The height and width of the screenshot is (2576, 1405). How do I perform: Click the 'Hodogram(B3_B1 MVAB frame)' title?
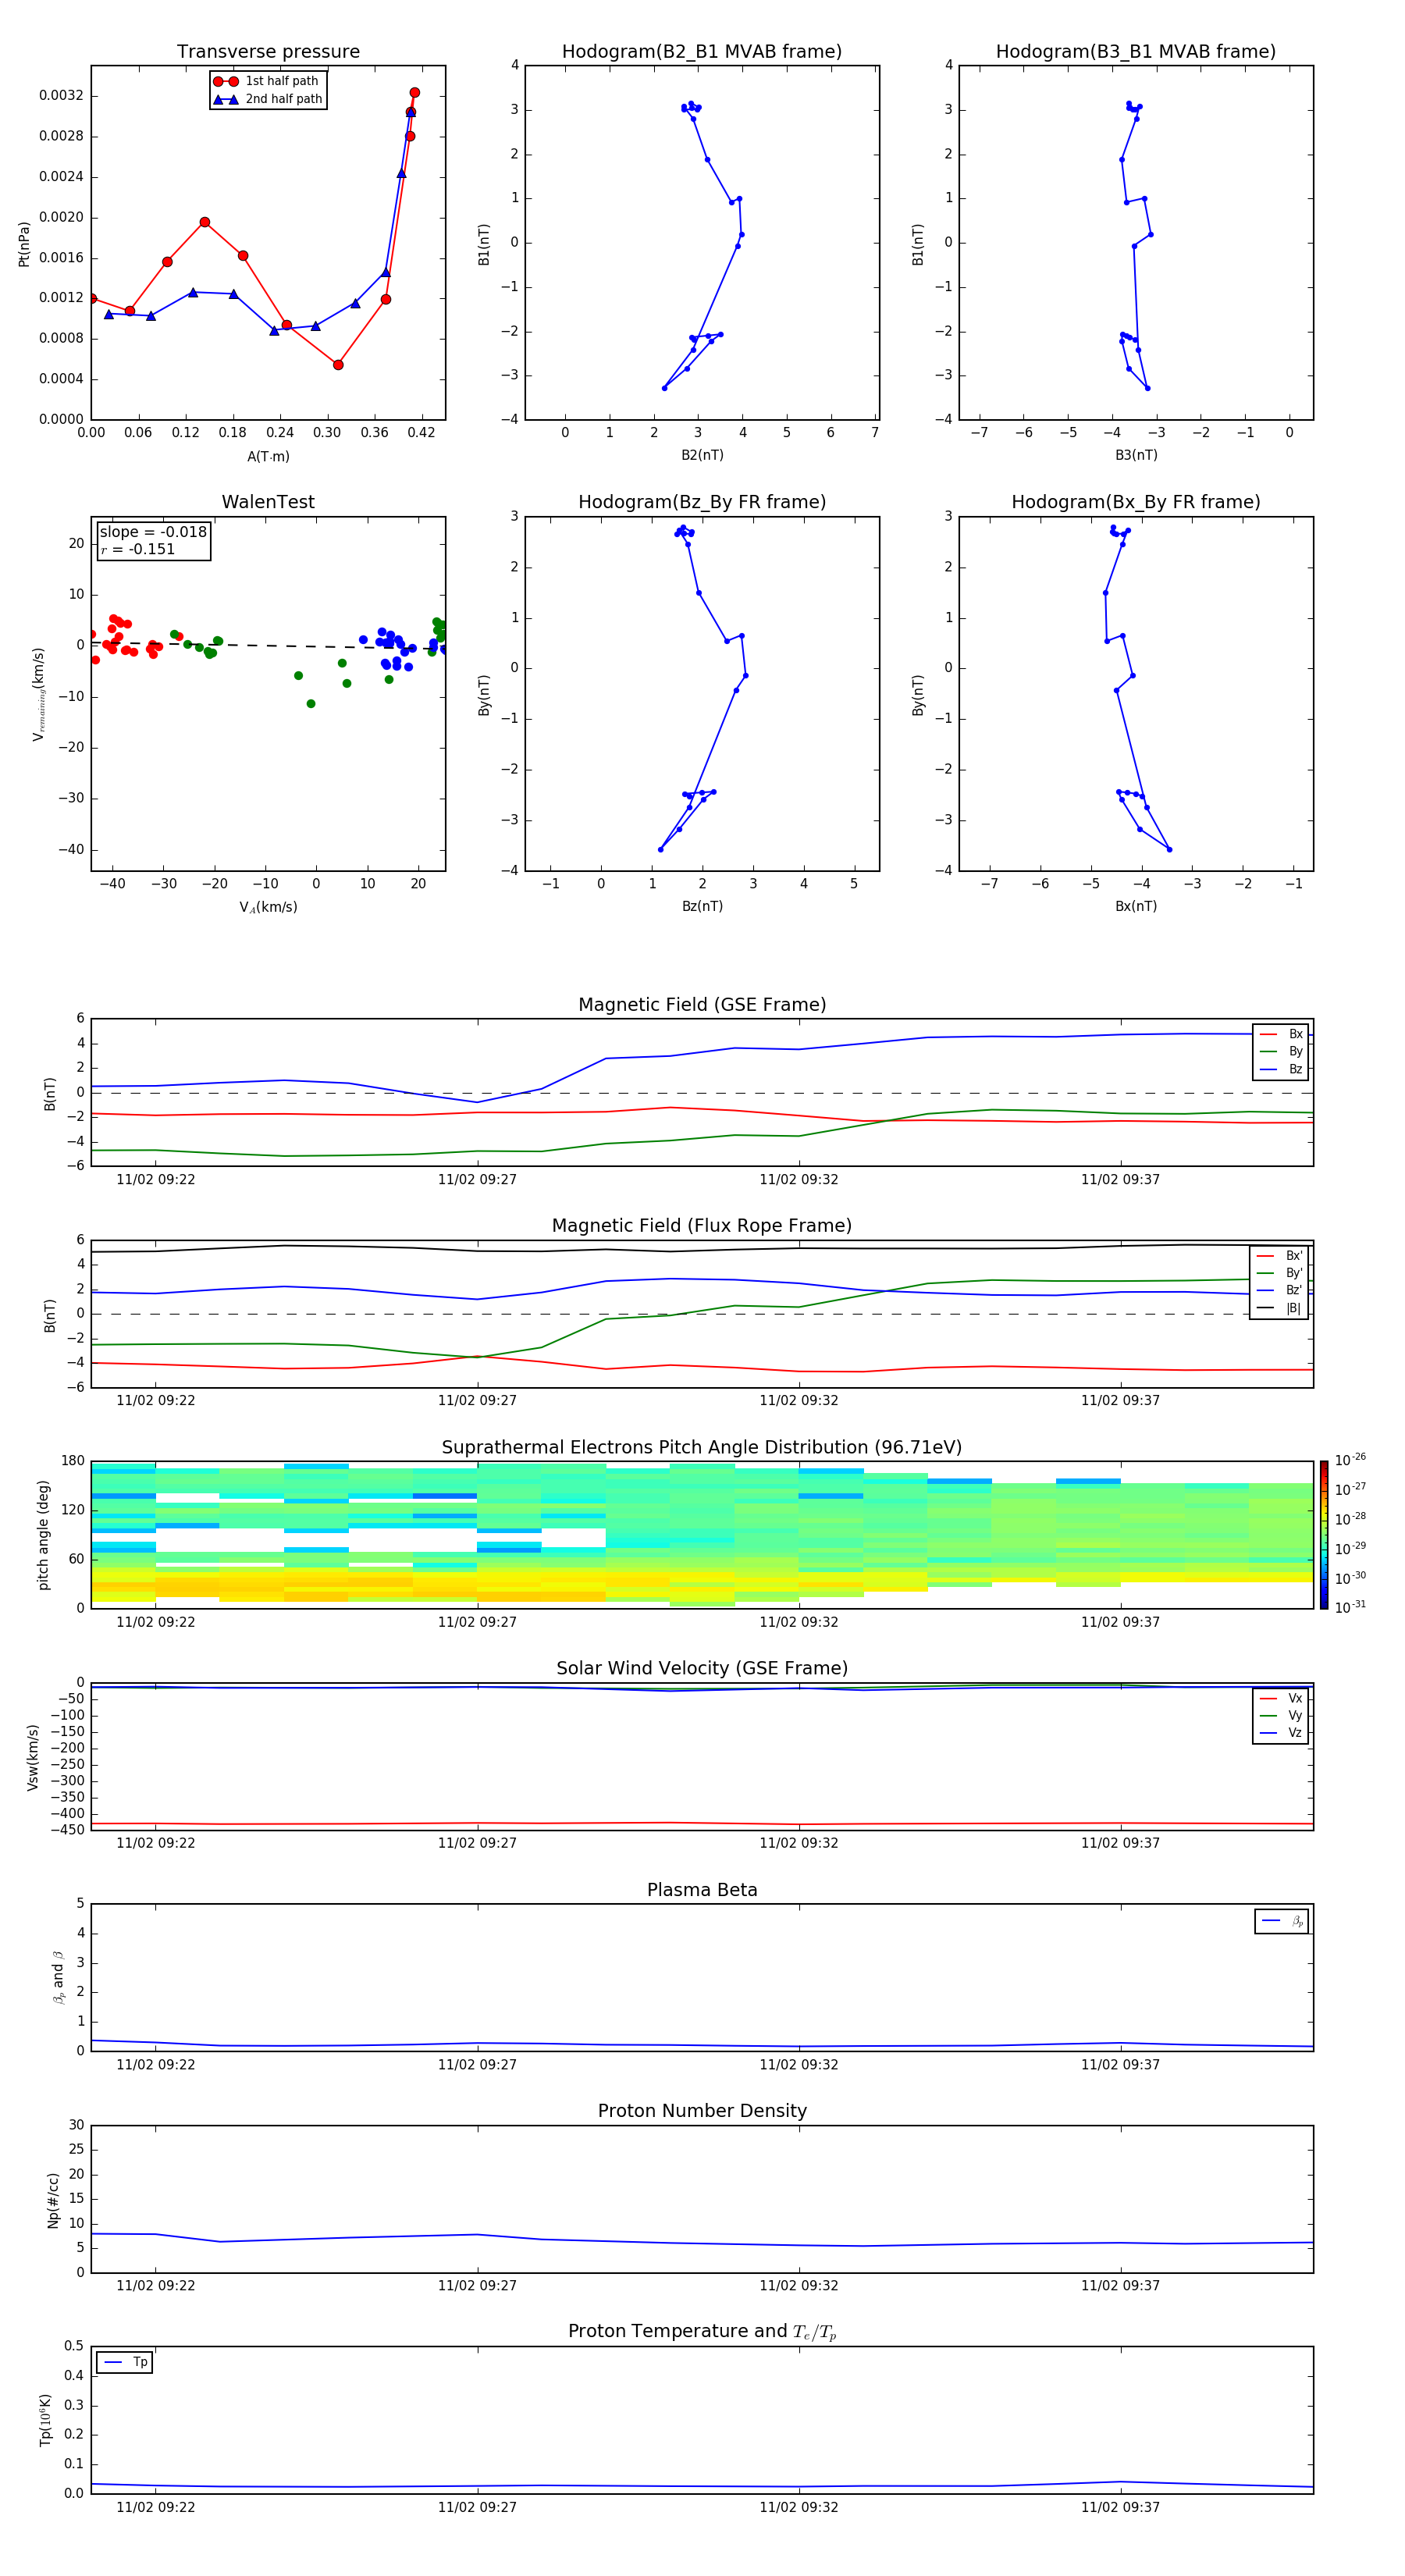pos(1136,52)
